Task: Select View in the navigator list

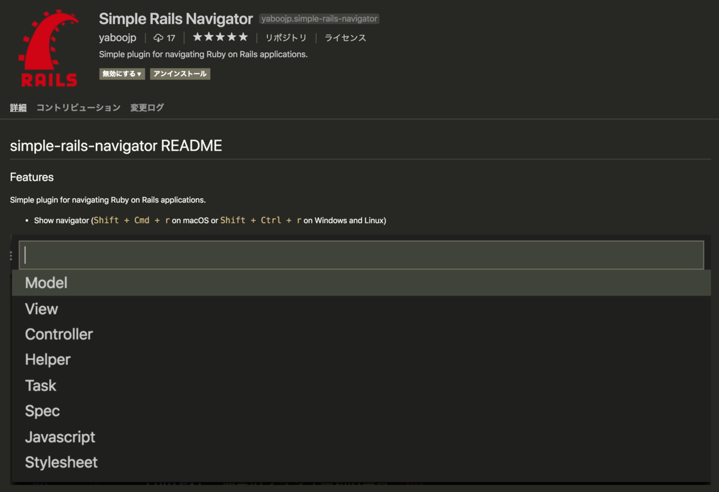Action: tap(361, 309)
